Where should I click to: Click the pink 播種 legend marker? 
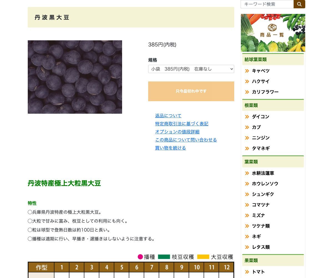[140, 257]
